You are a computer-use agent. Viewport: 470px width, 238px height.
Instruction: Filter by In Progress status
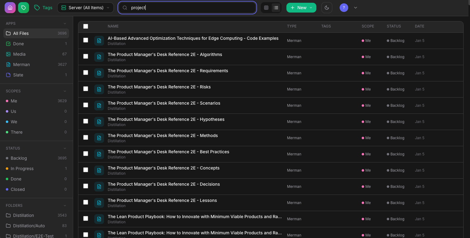22,169
